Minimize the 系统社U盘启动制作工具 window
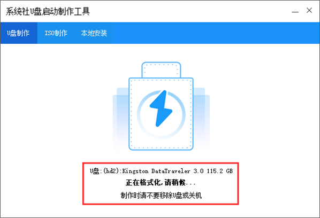 point(295,11)
